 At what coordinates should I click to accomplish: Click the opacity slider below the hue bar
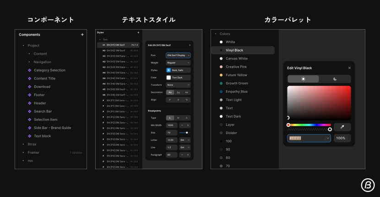pyautogui.click(x=309, y=130)
